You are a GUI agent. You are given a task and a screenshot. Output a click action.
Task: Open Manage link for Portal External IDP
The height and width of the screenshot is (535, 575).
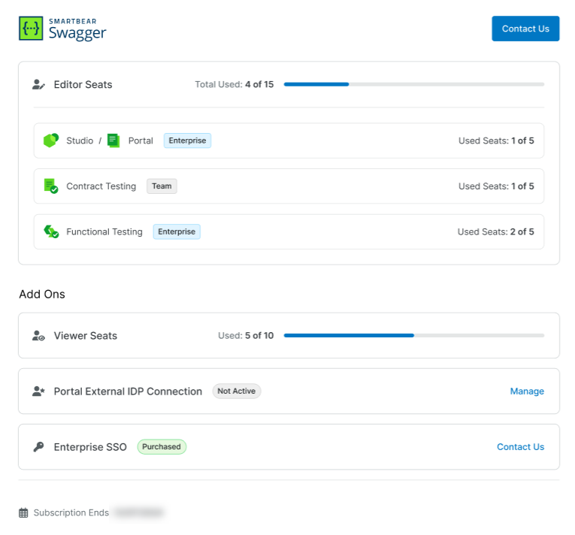(x=527, y=391)
